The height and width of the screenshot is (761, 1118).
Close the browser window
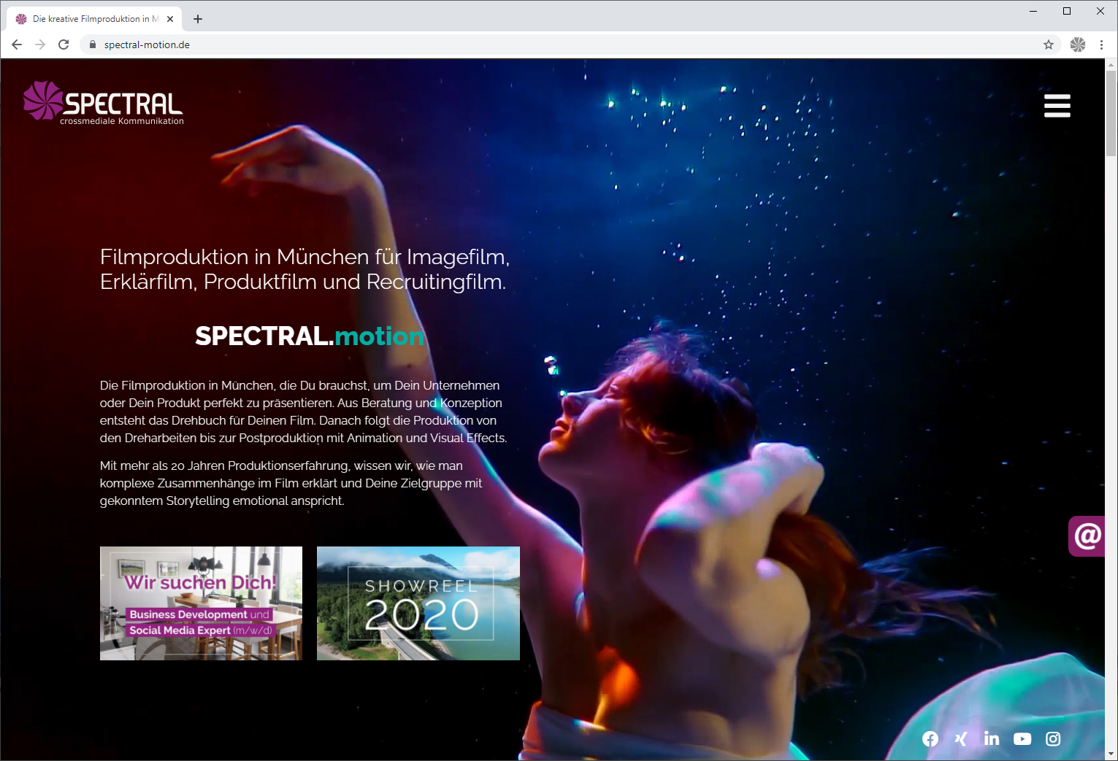click(1100, 11)
